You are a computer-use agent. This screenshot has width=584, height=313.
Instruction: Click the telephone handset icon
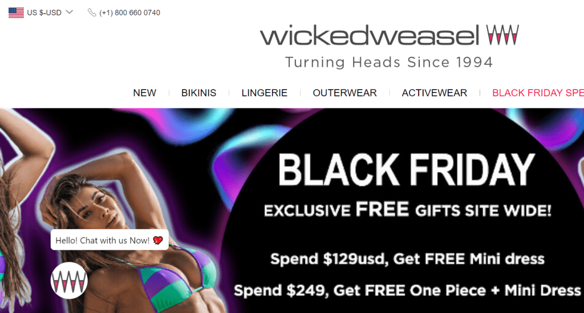pyautogui.click(x=92, y=13)
